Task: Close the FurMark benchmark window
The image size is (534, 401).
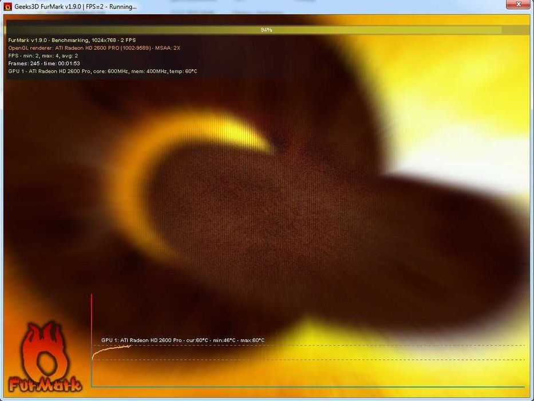Action: pyautogui.click(x=518, y=5)
